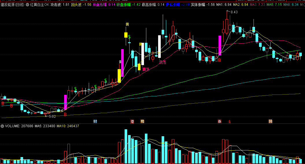Click the 红黄白主OK indicator name
This screenshot has height=164, width=305.
coord(40,4)
